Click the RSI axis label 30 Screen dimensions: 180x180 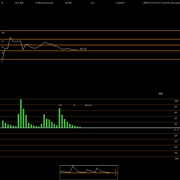pos(3,53)
